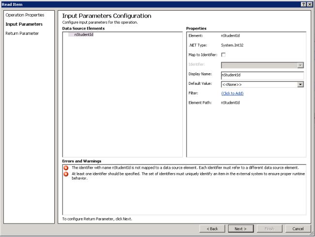Switch to the Return Parameter step
The width and height of the screenshot is (315, 237).
[x=22, y=33]
